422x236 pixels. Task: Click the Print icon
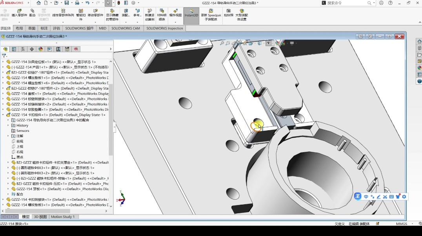77,3
